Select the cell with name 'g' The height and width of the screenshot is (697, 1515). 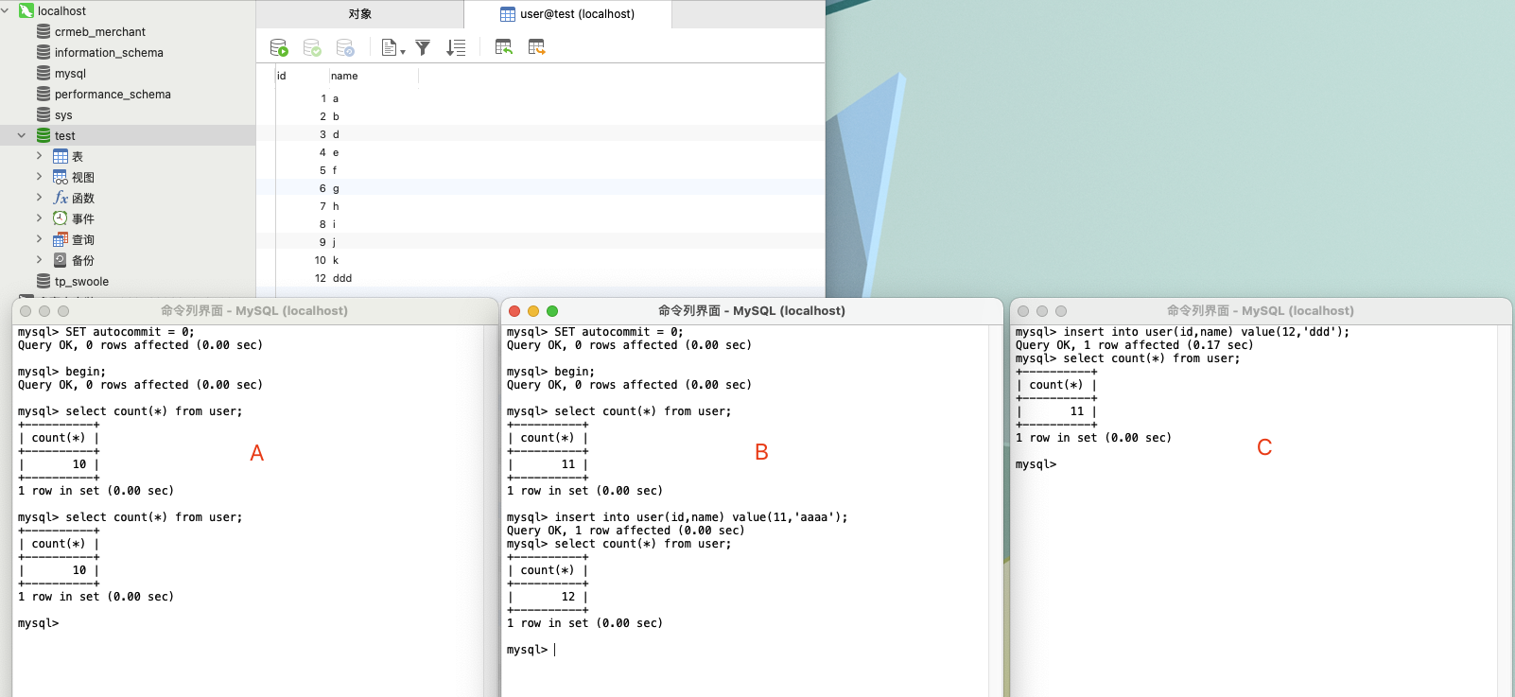pos(336,188)
